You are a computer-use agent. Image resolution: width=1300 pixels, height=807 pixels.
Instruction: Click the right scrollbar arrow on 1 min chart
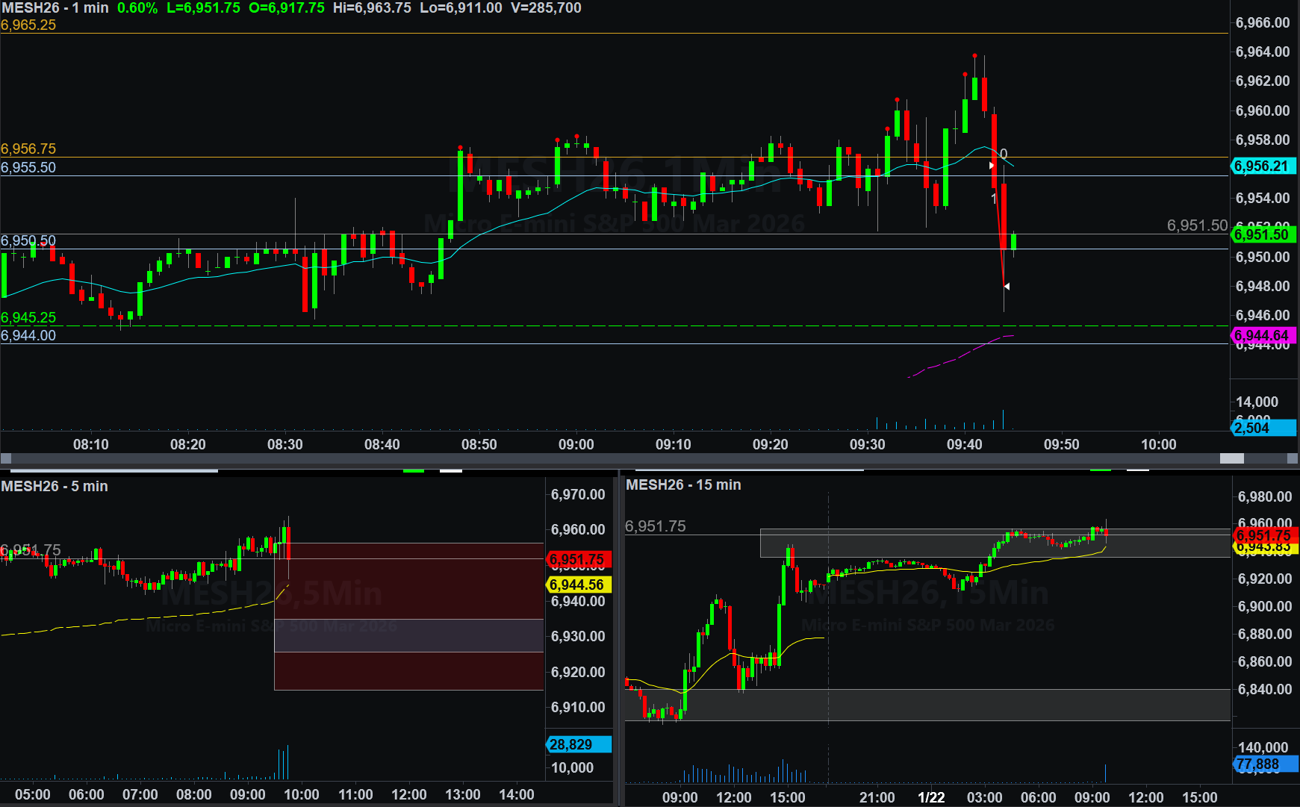(1293, 458)
